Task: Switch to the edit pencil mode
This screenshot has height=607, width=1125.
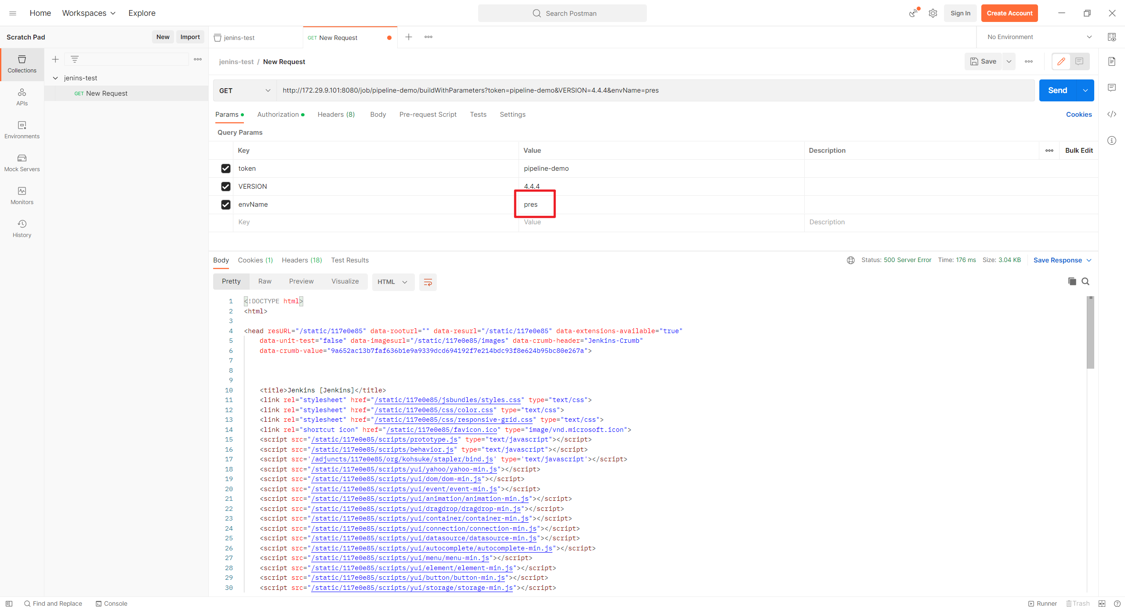Action: click(1061, 61)
